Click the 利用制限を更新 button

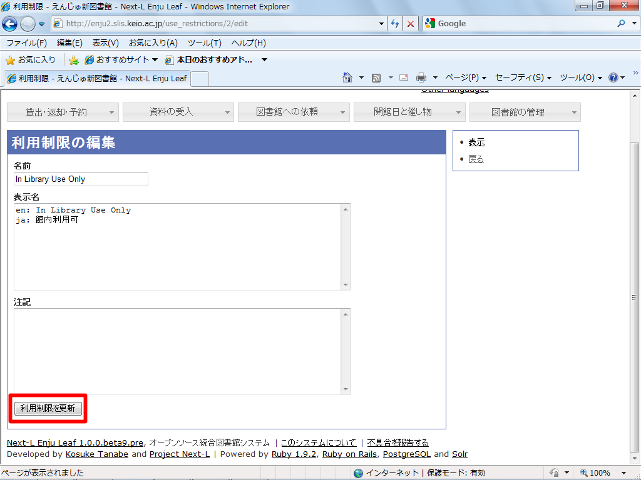(x=48, y=409)
